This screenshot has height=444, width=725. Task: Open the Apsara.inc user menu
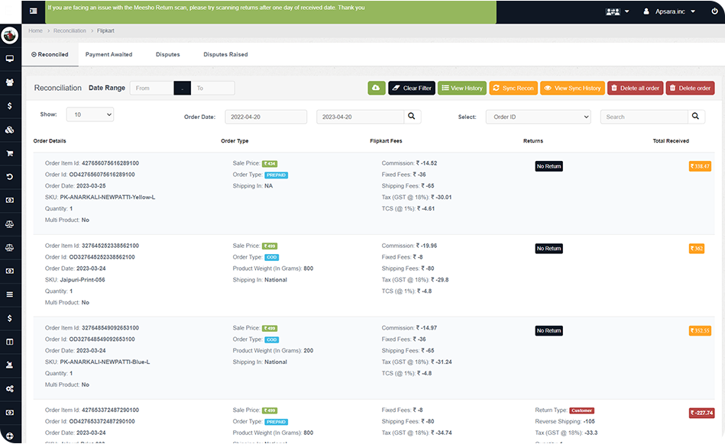pos(669,11)
